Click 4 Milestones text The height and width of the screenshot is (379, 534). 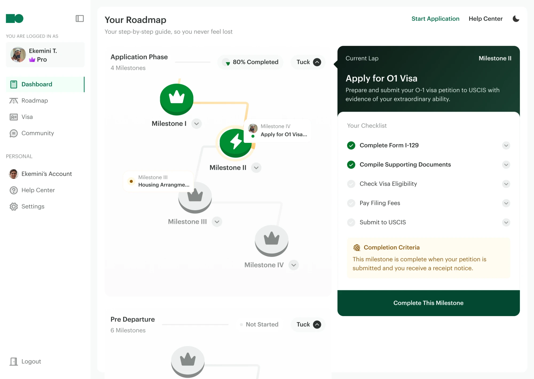[x=128, y=68]
